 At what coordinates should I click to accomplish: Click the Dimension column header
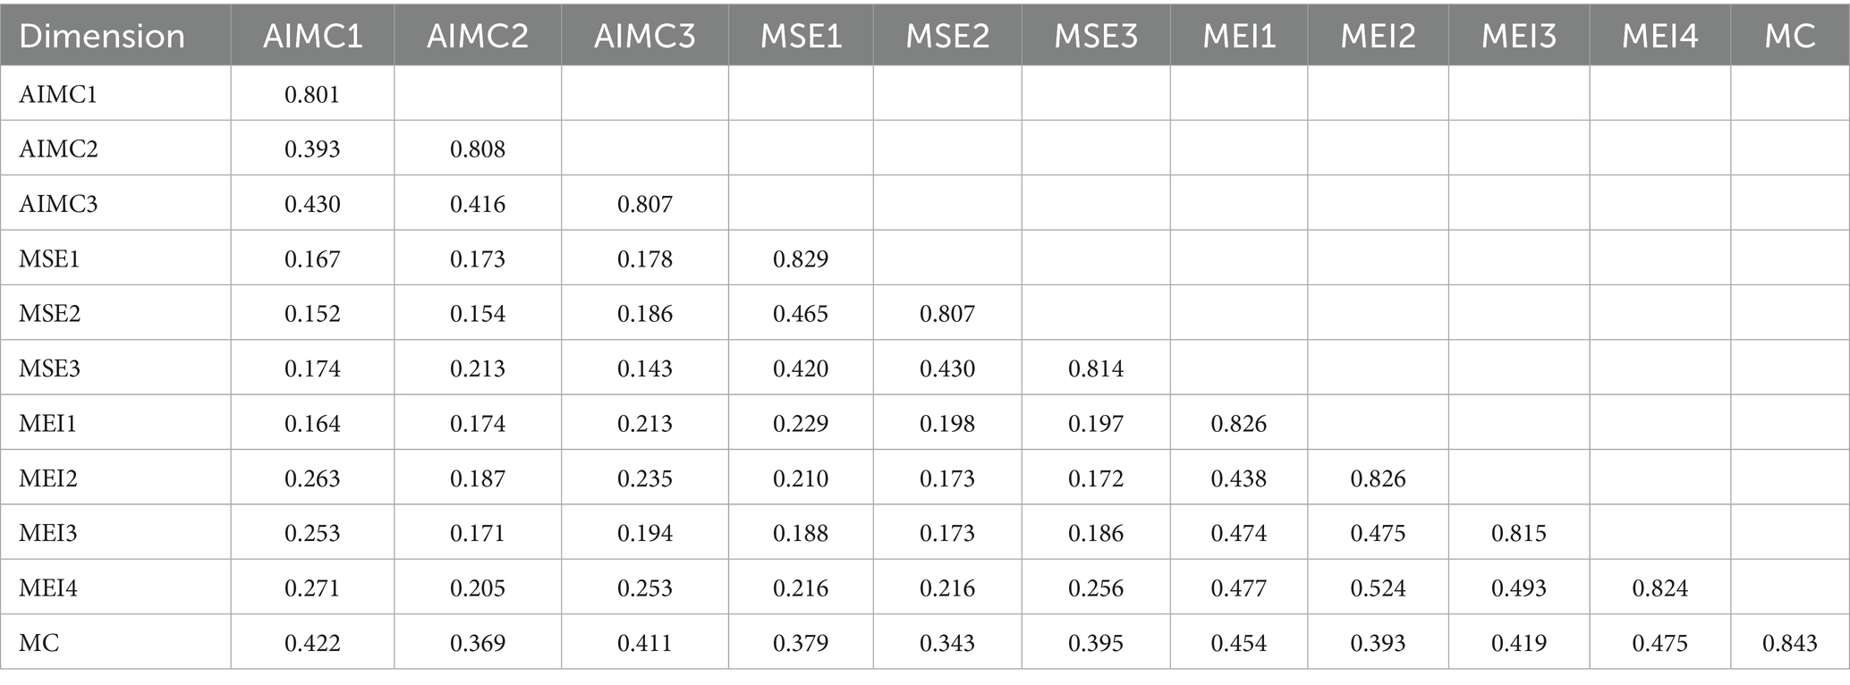tap(102, 36)
